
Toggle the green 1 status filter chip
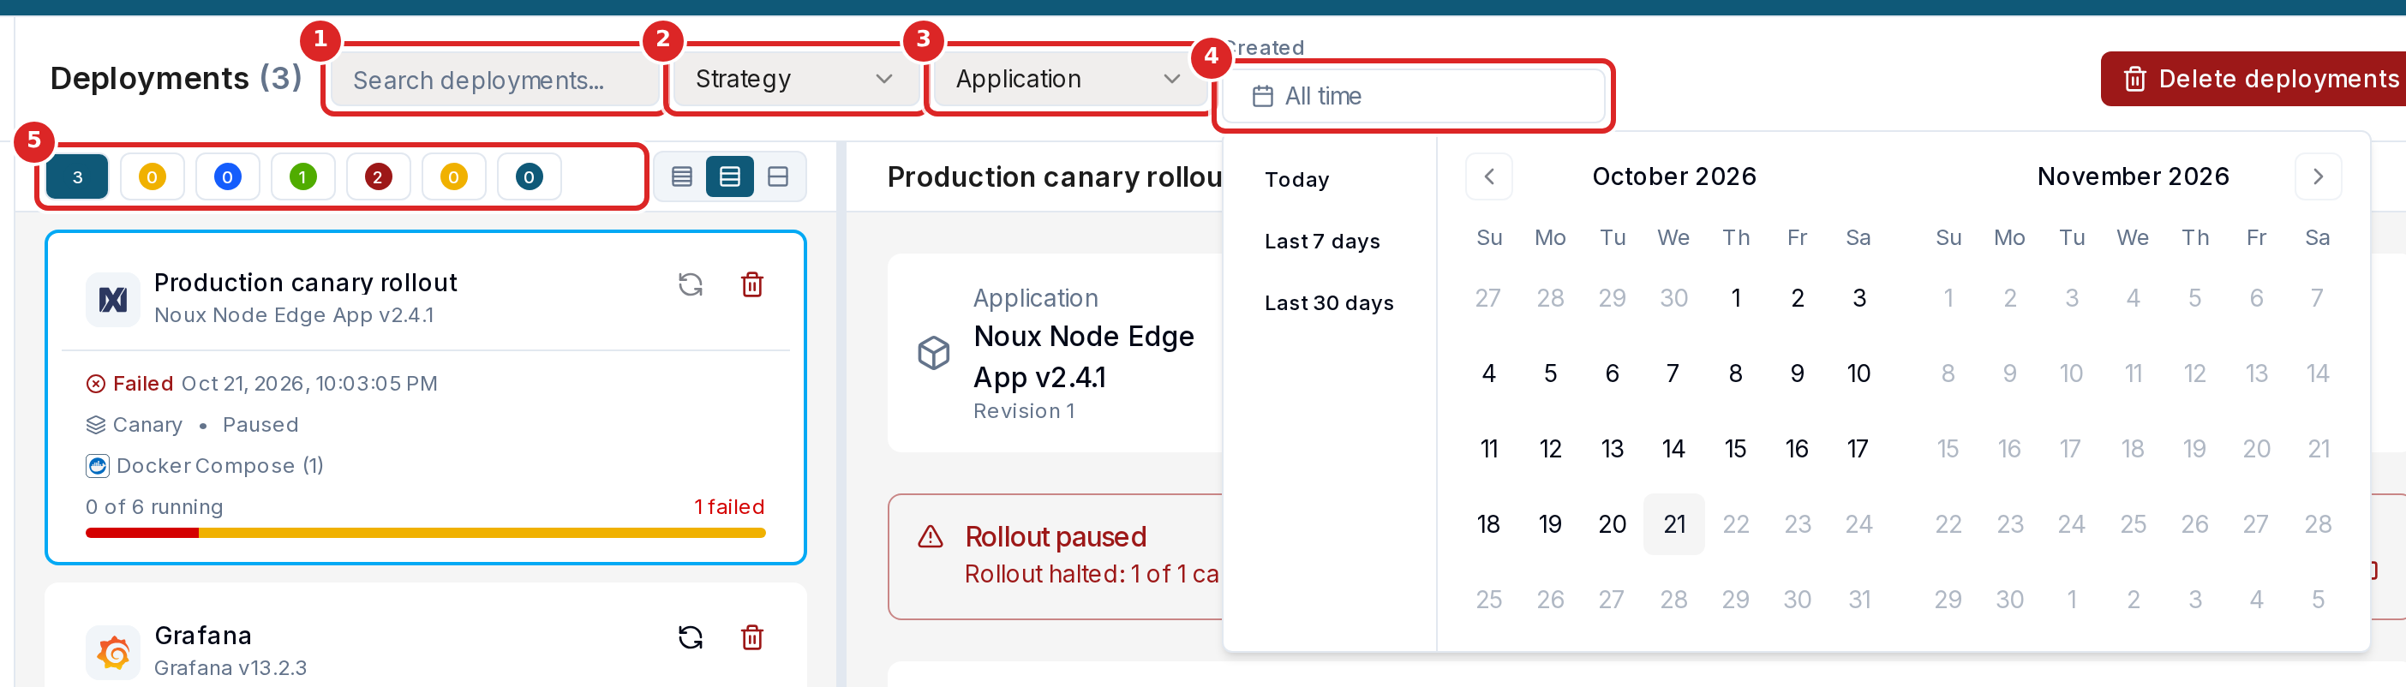[302, 176]
